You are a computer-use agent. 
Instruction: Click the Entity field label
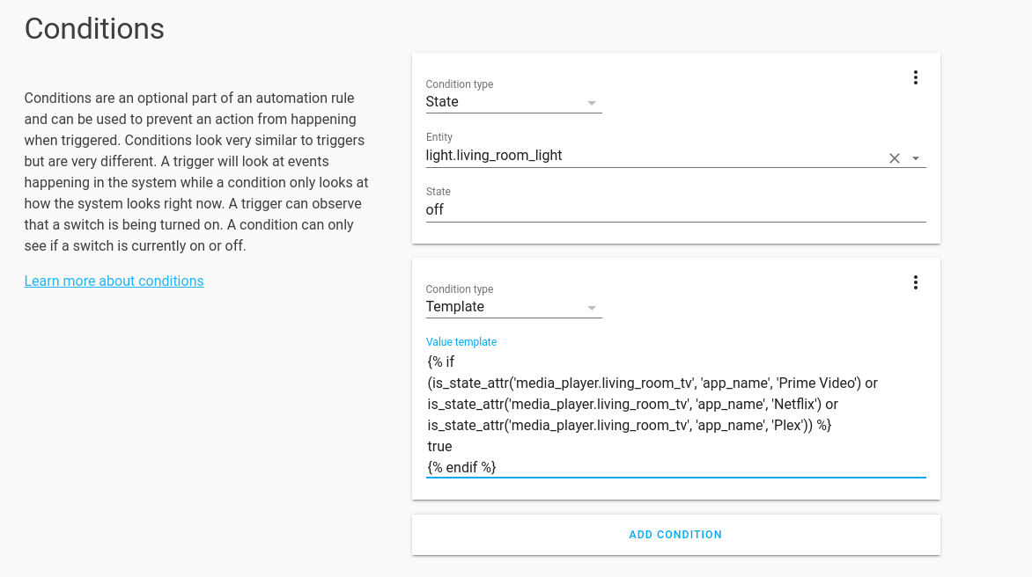click(439, 137)
